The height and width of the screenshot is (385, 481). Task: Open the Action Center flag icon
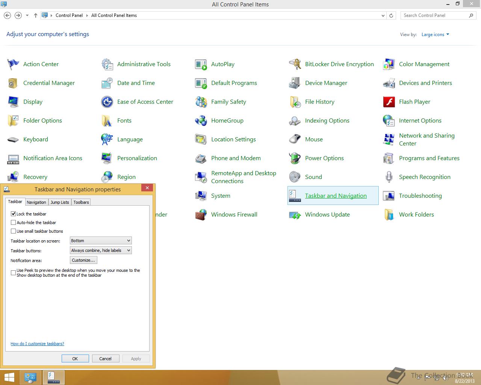pos(13,64)
